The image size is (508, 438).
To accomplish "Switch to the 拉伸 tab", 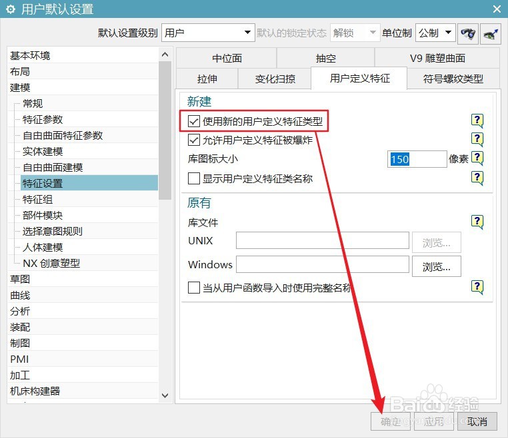I will tap(207, 79).
